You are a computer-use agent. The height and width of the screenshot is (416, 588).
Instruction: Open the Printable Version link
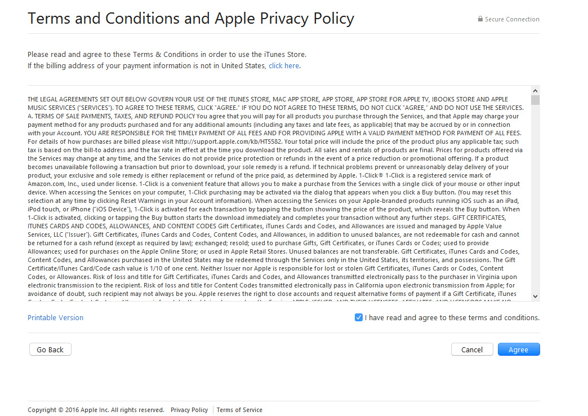(x=56, y=317)
